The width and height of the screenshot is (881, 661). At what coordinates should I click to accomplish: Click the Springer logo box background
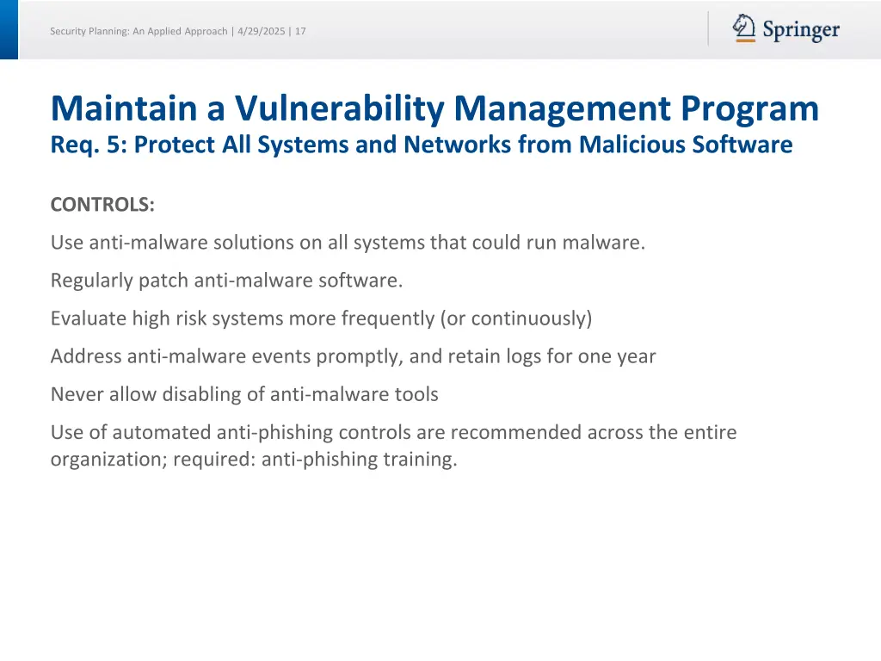[787, 29]
